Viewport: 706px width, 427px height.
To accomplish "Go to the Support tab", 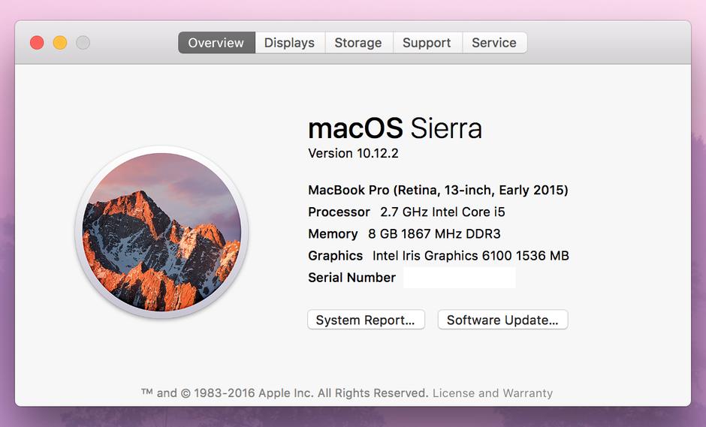I will (x=427, y=43).
